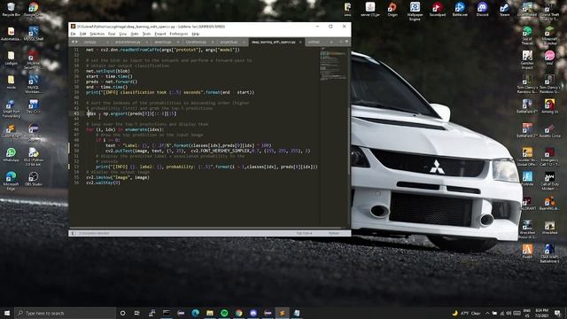Open the notification center icon

[558, 313]
